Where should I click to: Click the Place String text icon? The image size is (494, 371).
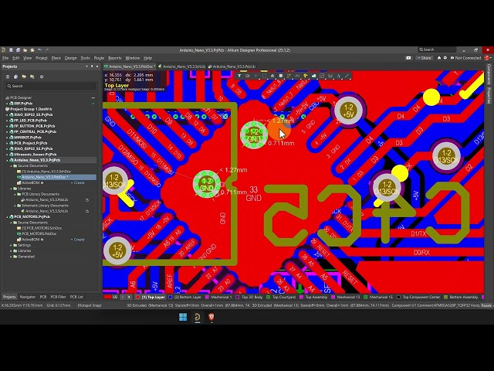click(339, 76)
